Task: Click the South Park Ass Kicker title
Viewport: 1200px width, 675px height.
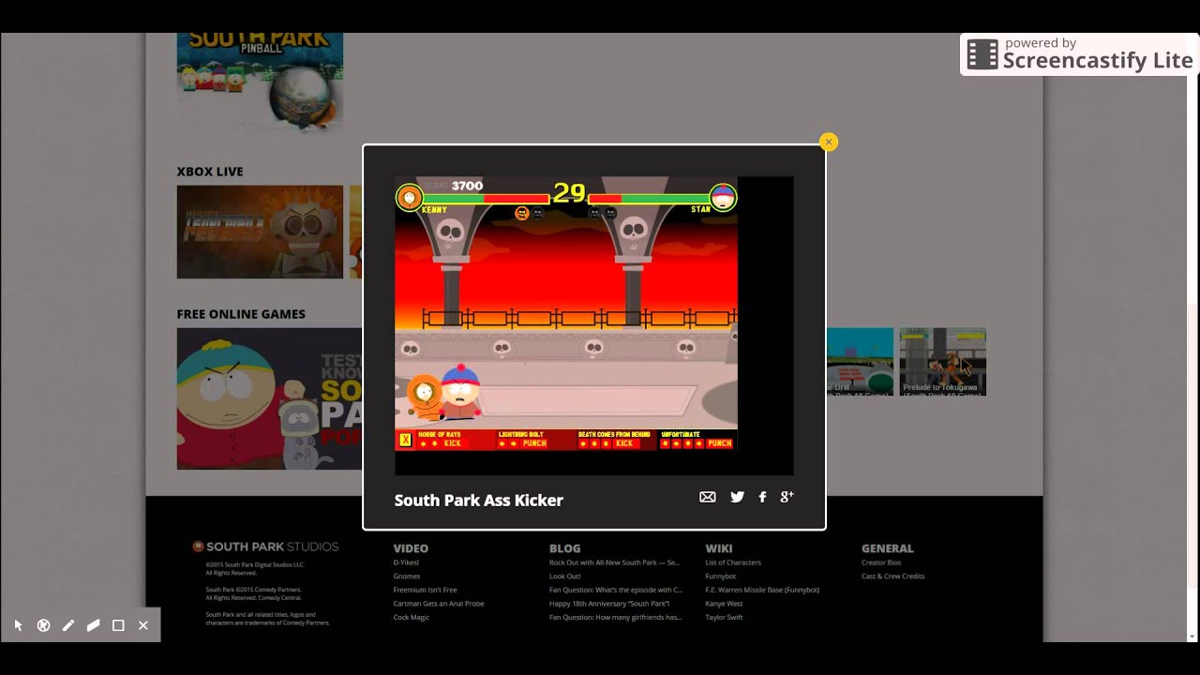Action: coord(478,500)
